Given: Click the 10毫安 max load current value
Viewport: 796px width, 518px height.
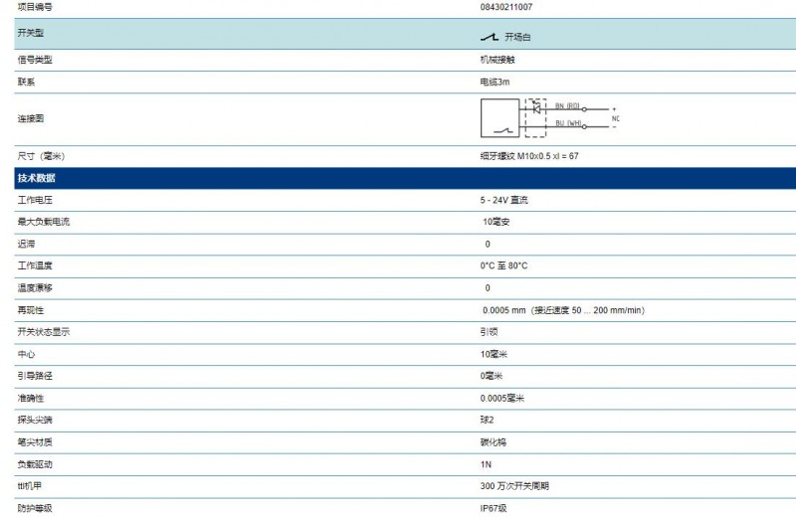Looking at the screenshot, I should tap(496, 222).
